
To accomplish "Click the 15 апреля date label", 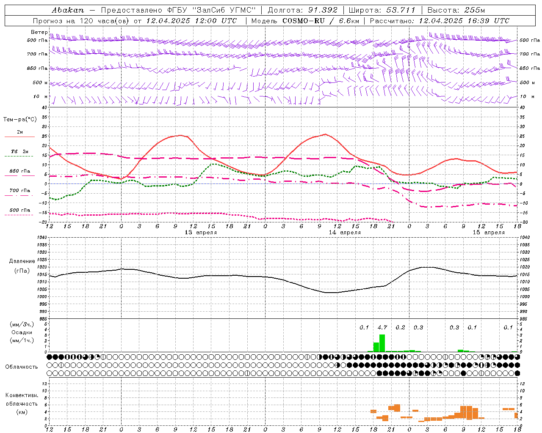I will (489, 233).
